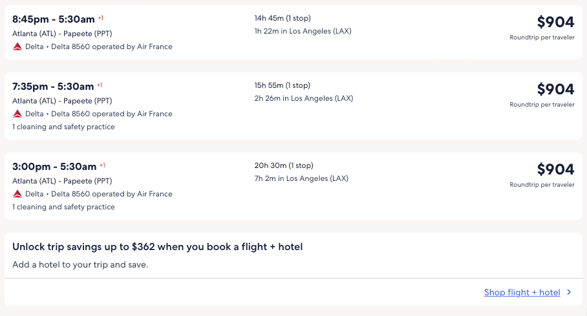Click the $904 price on the 3:00pm flight

coord(555,169)
